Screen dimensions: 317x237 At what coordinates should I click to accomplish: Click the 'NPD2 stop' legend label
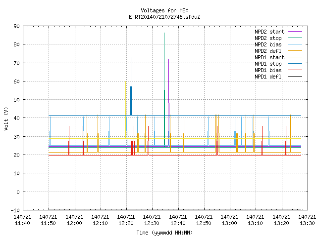click(268, 38)
